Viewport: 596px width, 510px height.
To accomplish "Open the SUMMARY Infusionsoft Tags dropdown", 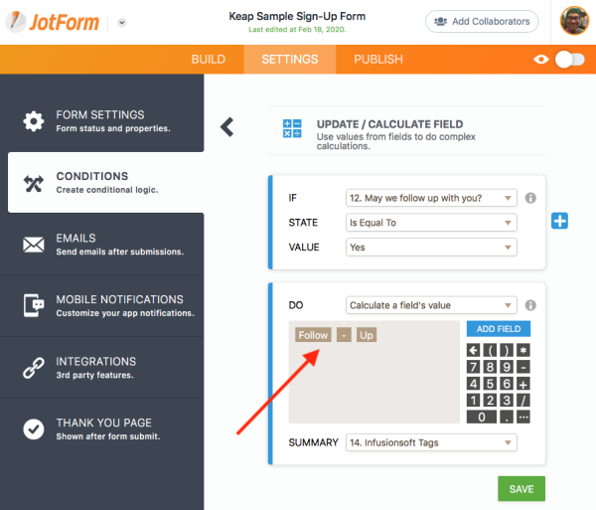I will click(431, 442).
